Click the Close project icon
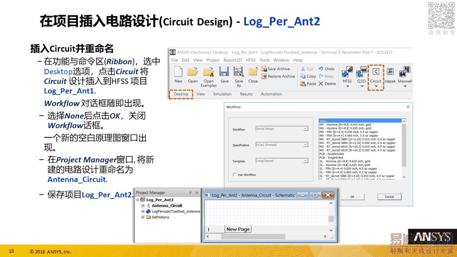Screen dimensions: 457x257 tap(253, 71)
